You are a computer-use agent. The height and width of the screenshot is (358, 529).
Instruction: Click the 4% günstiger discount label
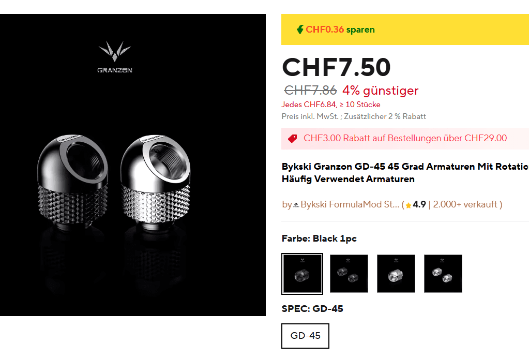[x=380, y=91]
